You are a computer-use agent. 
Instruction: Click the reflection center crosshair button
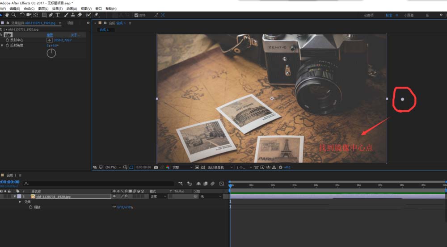tap(49, 40)
